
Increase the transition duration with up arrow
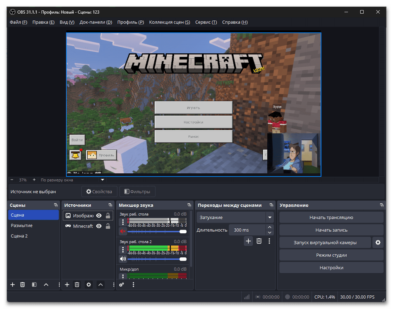270,227
